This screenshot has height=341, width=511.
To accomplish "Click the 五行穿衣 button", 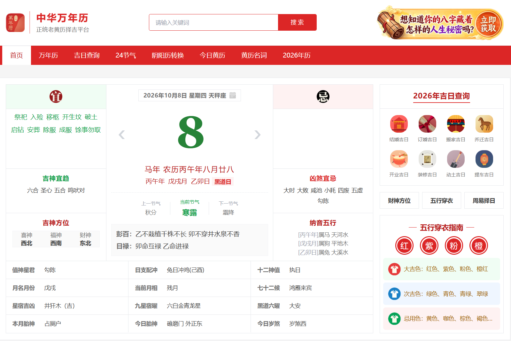I will 442,200.
